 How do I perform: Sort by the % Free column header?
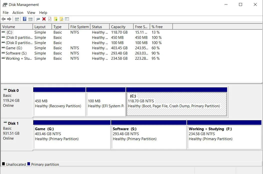(x=161, y=27)
